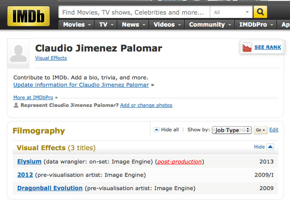Image resolution: width=290 pixels, height=215 pixels.
Task: Open the Elysium title link
Action: pyautogui.click(x=29, y=162)
